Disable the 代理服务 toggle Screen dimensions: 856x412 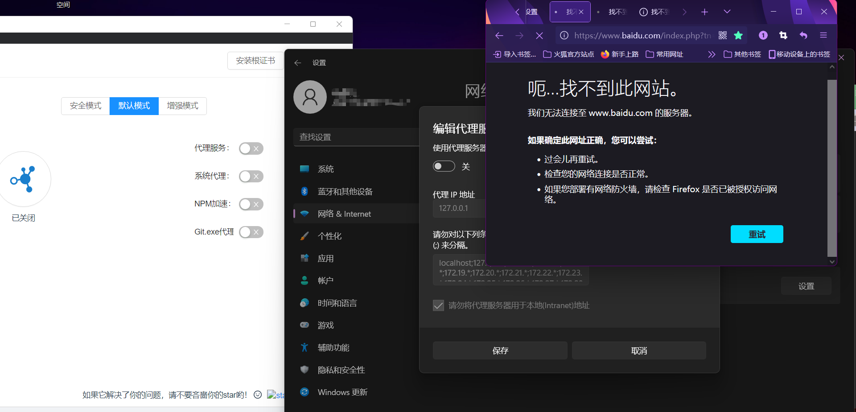click(251, 148)
